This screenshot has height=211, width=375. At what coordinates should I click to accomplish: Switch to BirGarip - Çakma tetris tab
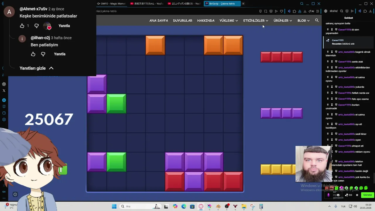221,4
